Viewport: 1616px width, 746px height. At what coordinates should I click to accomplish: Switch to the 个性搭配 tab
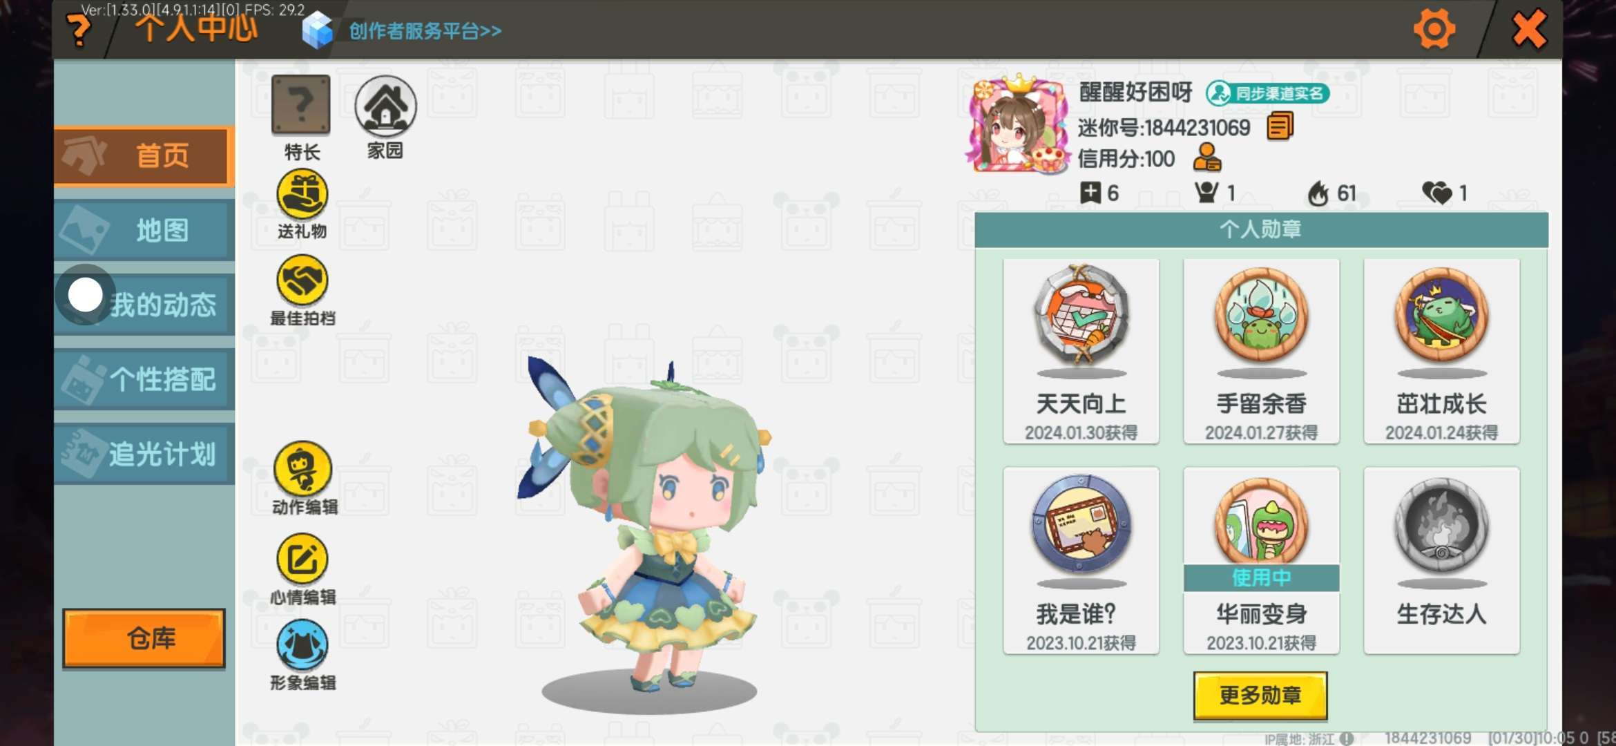144,379
